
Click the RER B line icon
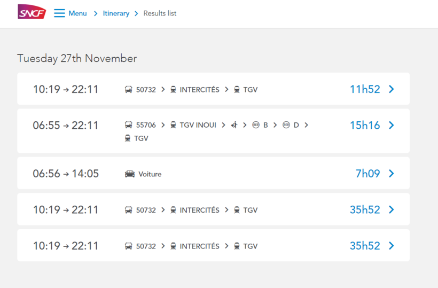click(x=256, y=125)
